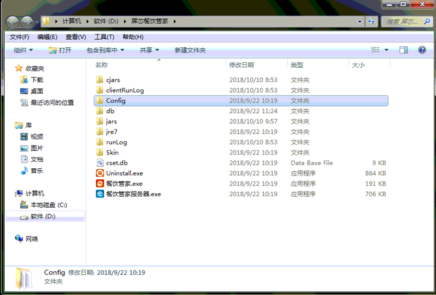436x295 pixels.
Task: Click the search magnifier icon
Action: coord(427,21)
